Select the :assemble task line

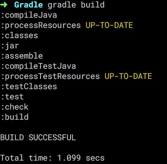[x=22, y=56]
